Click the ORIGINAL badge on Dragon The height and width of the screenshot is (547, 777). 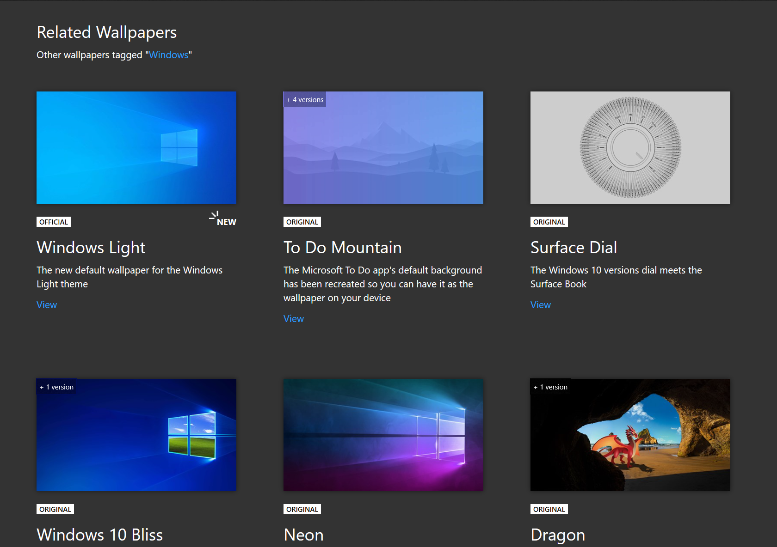(549, 509)
